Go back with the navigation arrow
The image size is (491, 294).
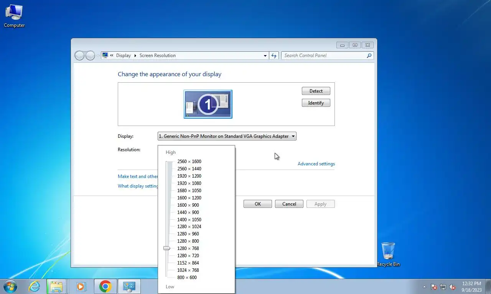coord(79,56)
